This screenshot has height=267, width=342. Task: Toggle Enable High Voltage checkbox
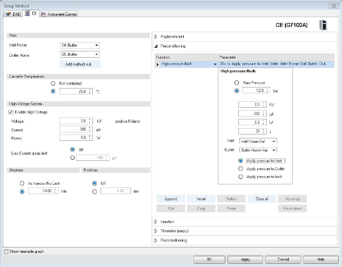[10, 112]
